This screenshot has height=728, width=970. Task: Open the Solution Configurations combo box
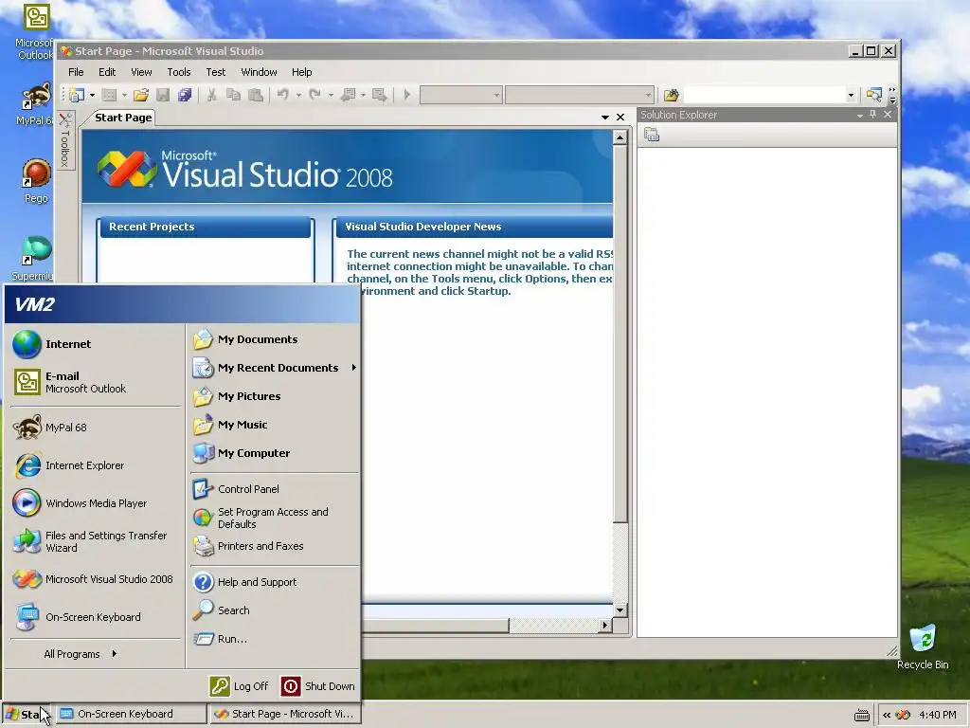coord(460,95)
